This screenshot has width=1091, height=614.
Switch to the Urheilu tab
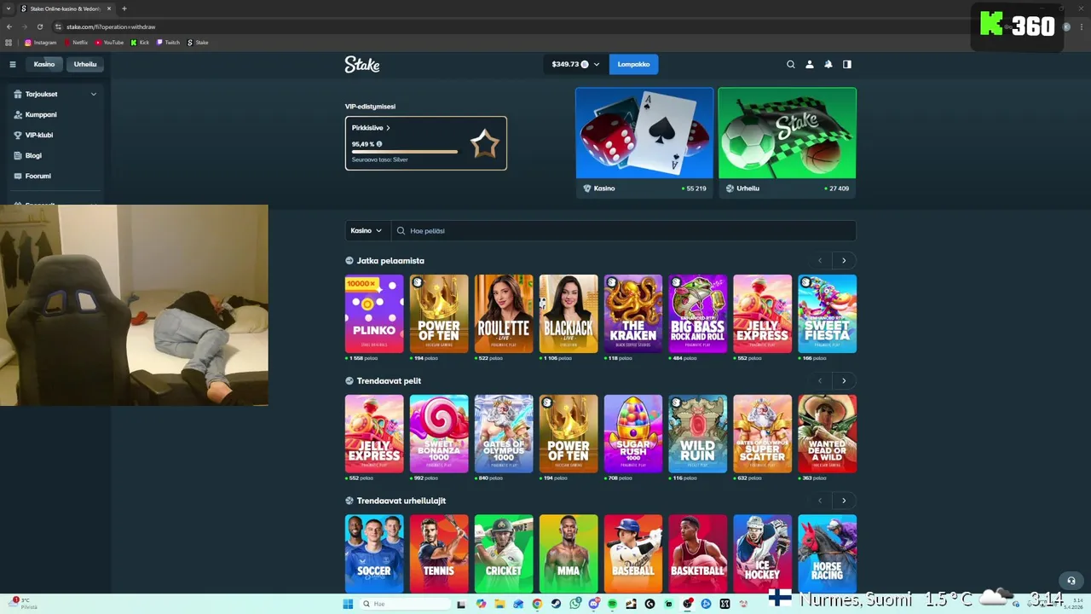point(85,64)
